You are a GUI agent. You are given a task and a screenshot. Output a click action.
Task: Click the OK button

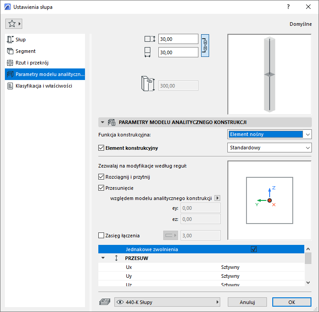(292, 302)
